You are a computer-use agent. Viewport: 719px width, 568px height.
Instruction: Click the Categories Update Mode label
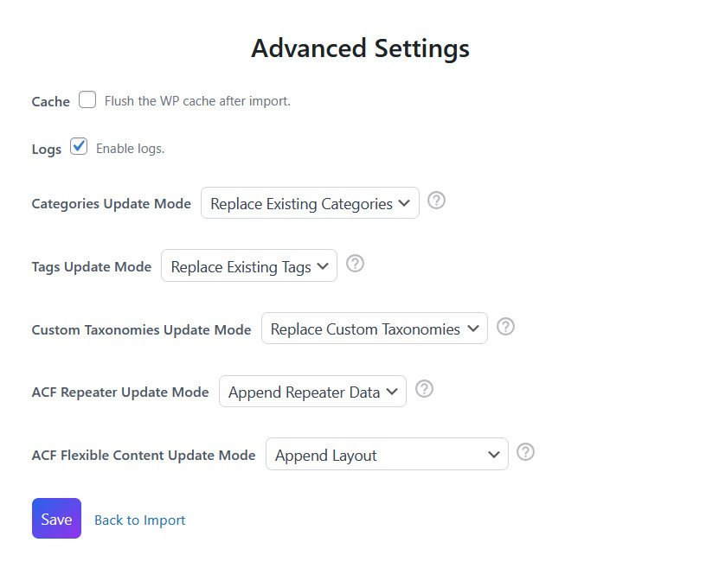[x=111, y=204]
